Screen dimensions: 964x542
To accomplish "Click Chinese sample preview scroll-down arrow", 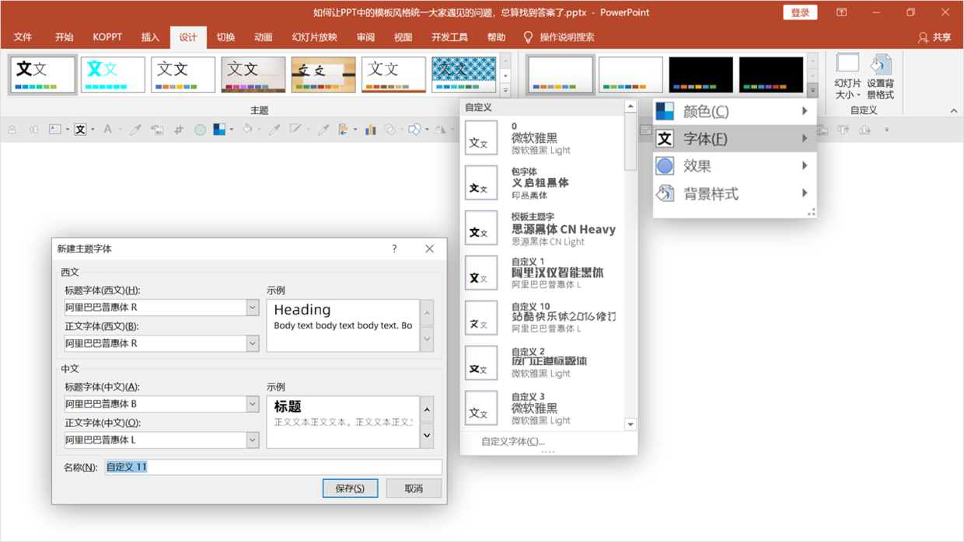I will tap(427, 436).
